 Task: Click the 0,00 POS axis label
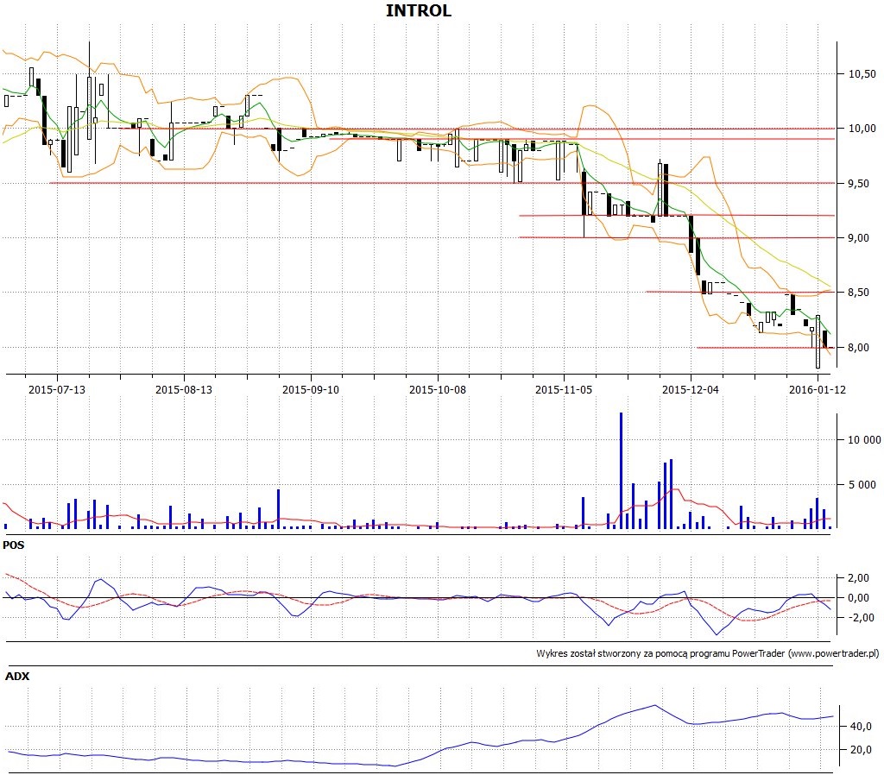pos(858,597)
